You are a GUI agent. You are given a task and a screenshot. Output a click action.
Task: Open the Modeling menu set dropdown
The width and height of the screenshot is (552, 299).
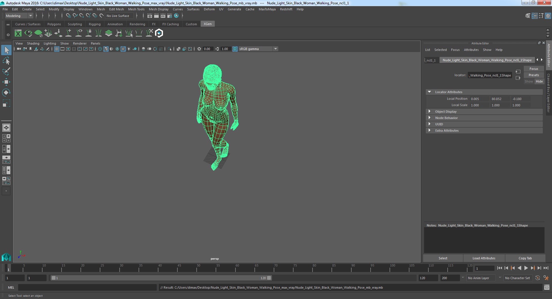[19, 16]
